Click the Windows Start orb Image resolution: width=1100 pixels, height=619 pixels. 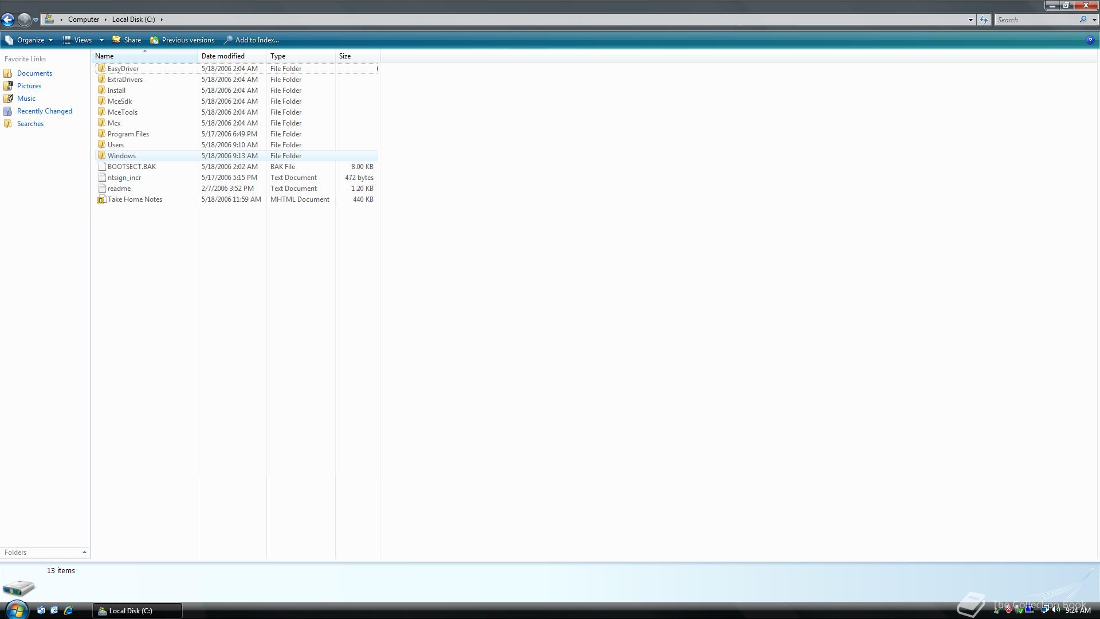click(16, 610)
